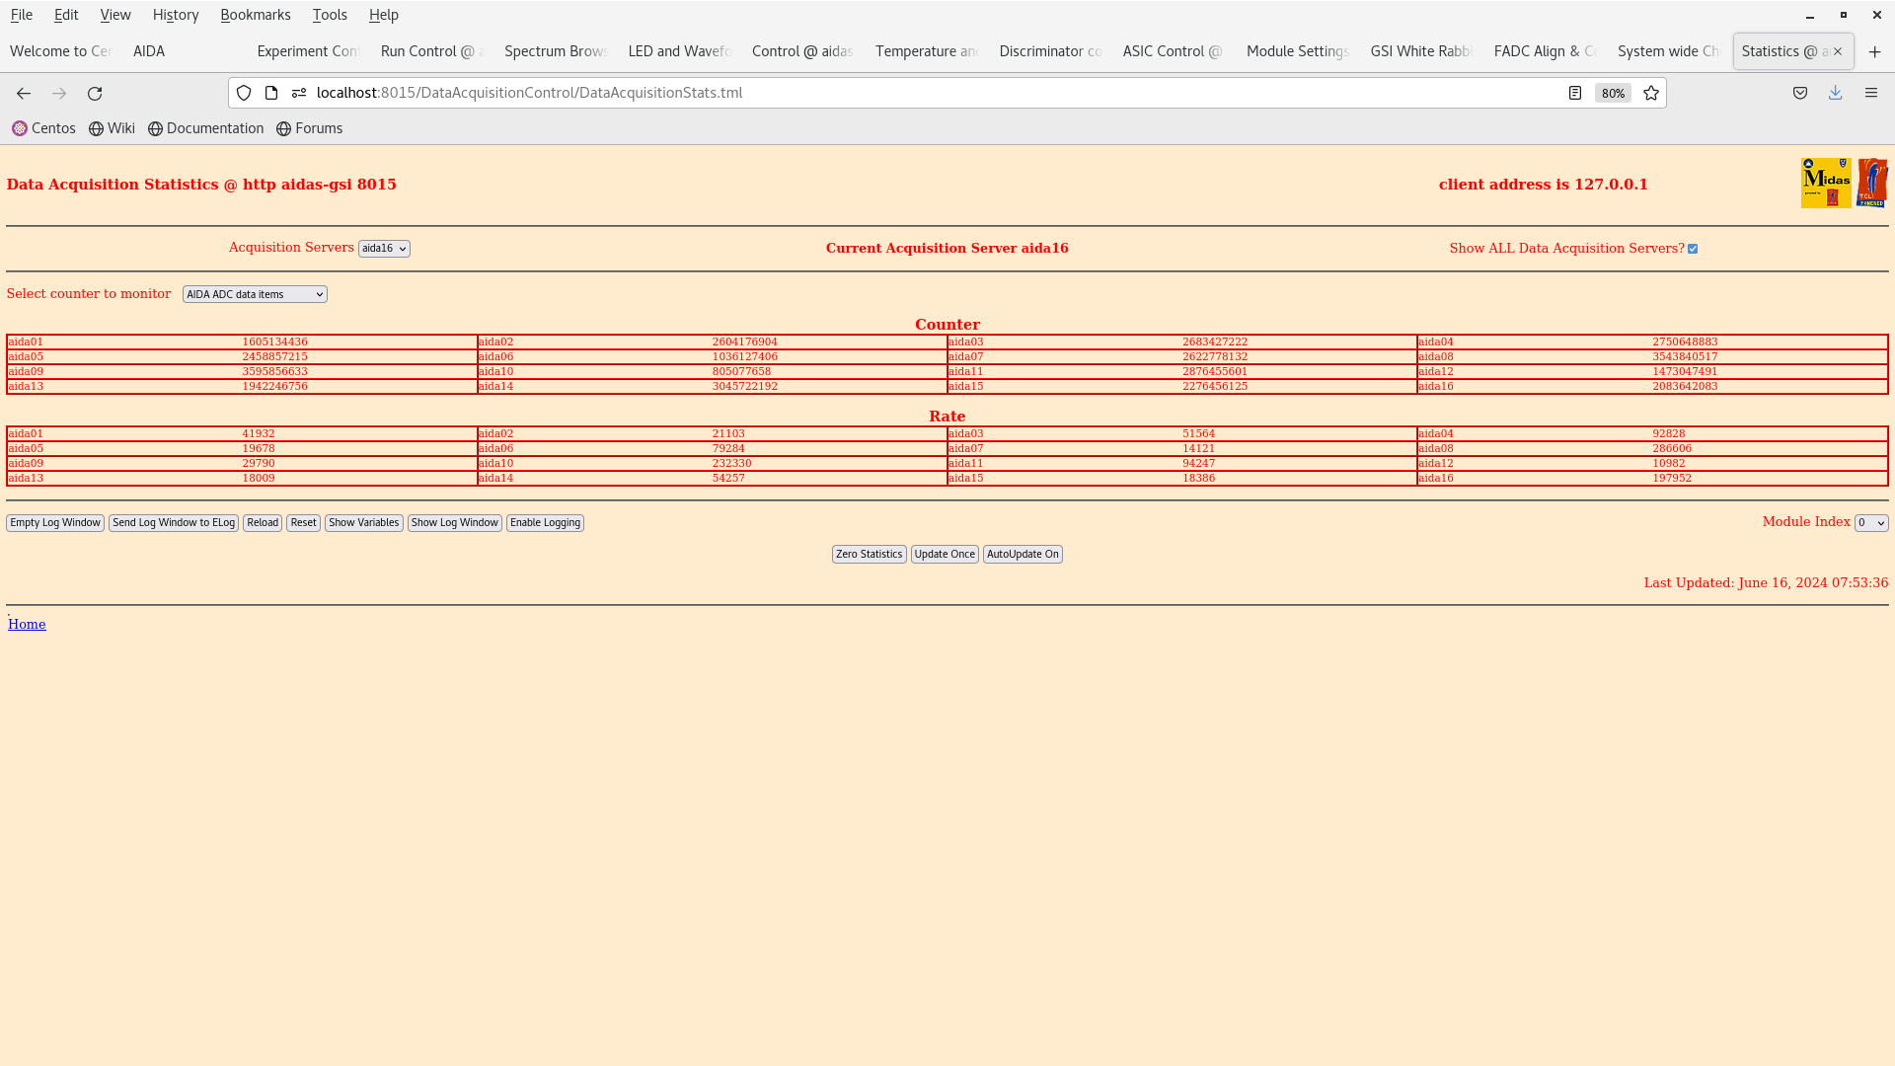Click the Show Variables button

363,522
